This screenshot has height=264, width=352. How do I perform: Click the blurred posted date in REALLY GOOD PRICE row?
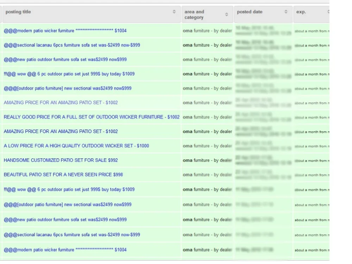click(263, 117)
